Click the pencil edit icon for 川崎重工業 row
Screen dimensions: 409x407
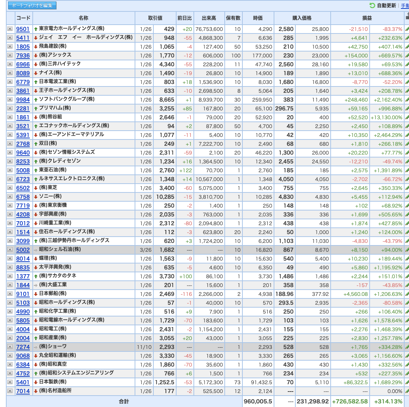[407, 223]
